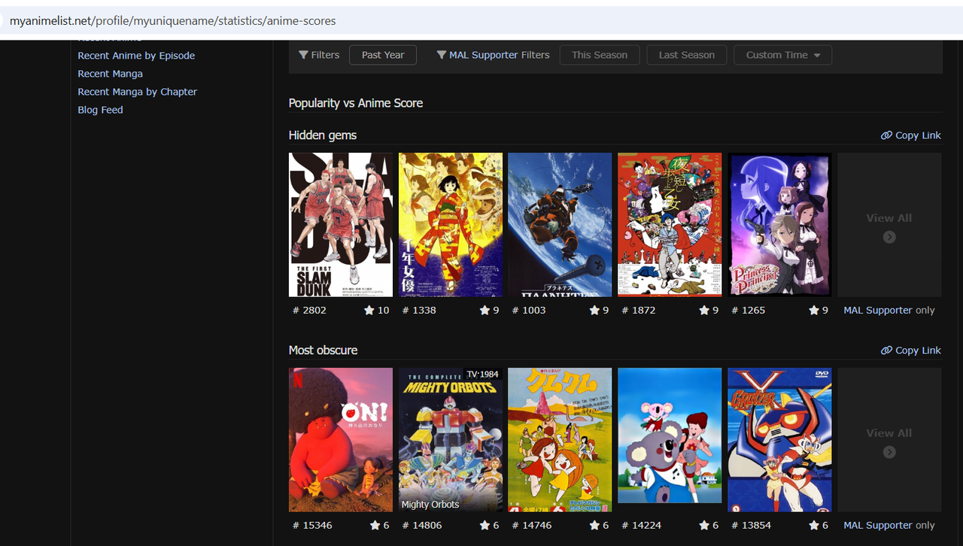Click the MAL Supporter link in the filters bar
963x546 pixels.
coord(484,55)
